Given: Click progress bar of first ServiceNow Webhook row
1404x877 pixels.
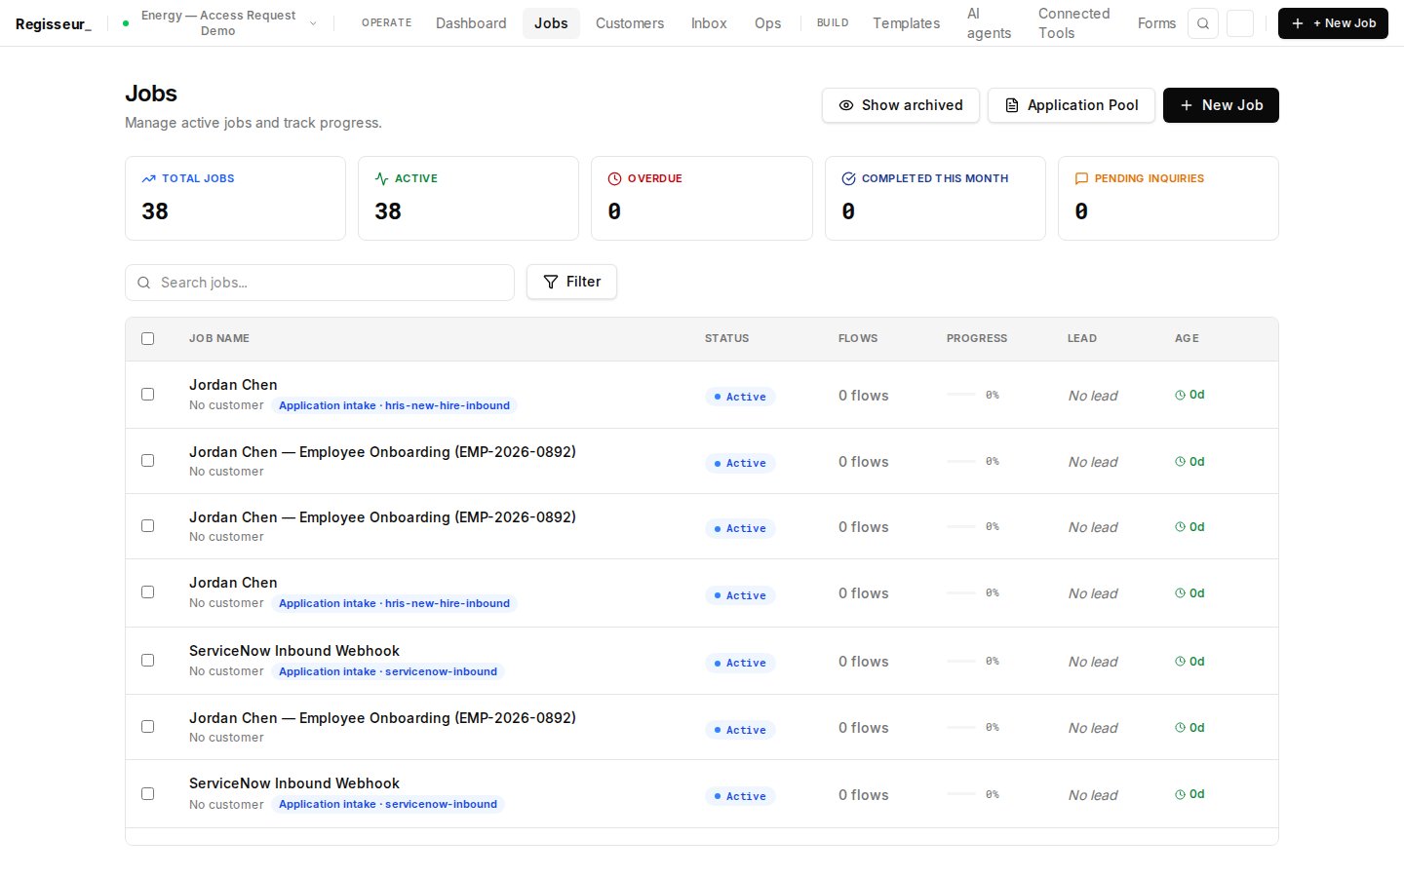Looking at the screenshot, I should point(961,661).
